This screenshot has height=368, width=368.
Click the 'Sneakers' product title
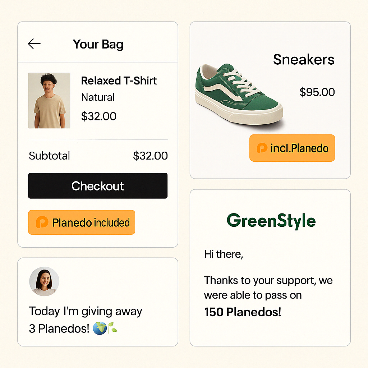point(304,60)
